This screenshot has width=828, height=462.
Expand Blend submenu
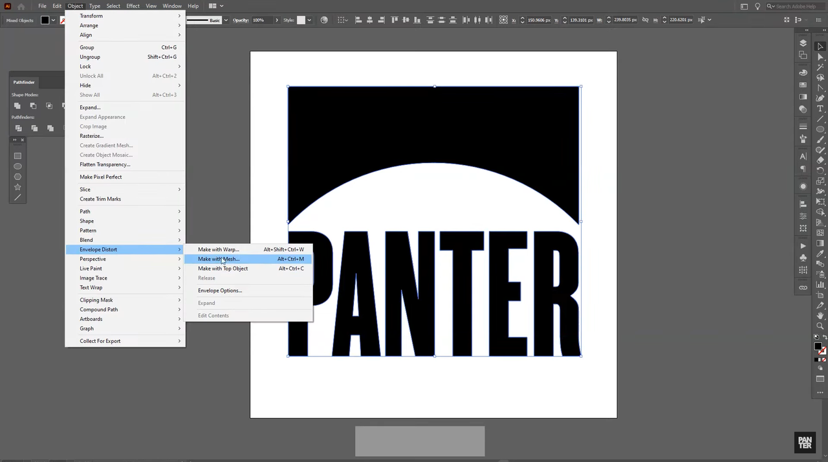pyautogui.click(x=179, y=240)
